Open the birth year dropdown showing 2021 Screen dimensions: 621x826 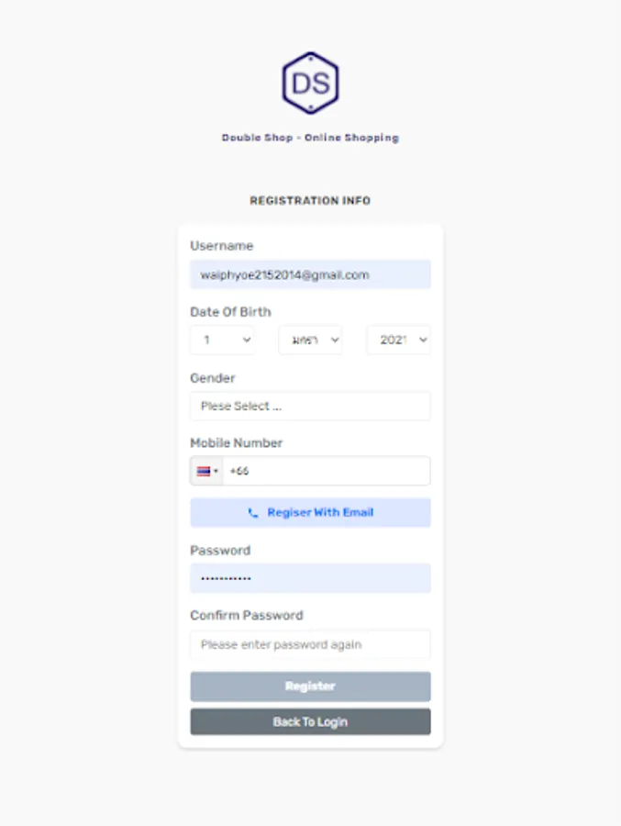tap(398, 340)
